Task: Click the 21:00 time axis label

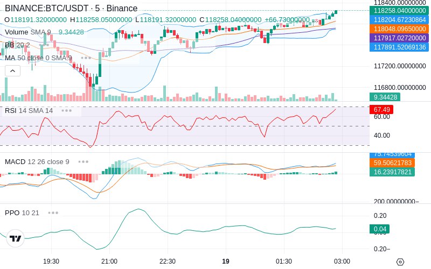Action: pyautogui.click(x=109, y=261)
